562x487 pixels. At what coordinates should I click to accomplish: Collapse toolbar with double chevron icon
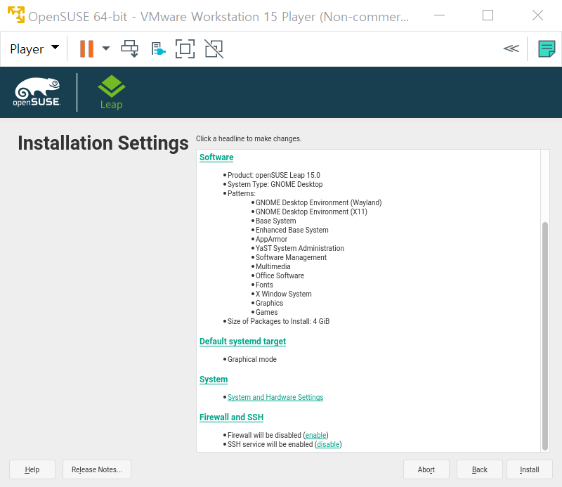511,48
